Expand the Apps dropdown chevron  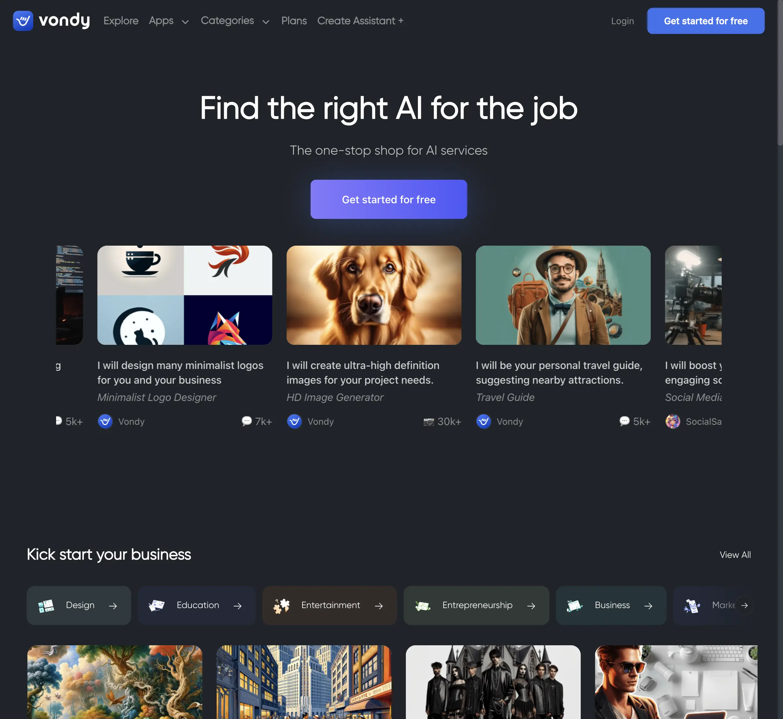pos(185,22)
